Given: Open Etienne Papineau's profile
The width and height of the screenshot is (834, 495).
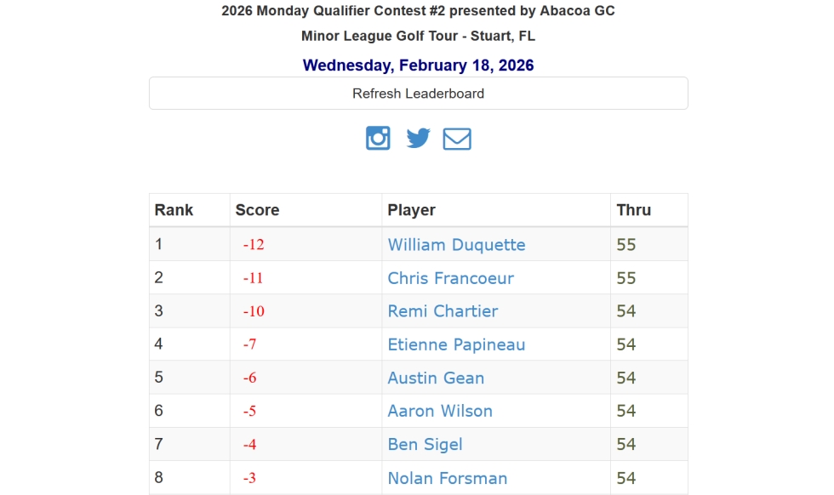Looking at the screenshot, I should tap(455, 344).
